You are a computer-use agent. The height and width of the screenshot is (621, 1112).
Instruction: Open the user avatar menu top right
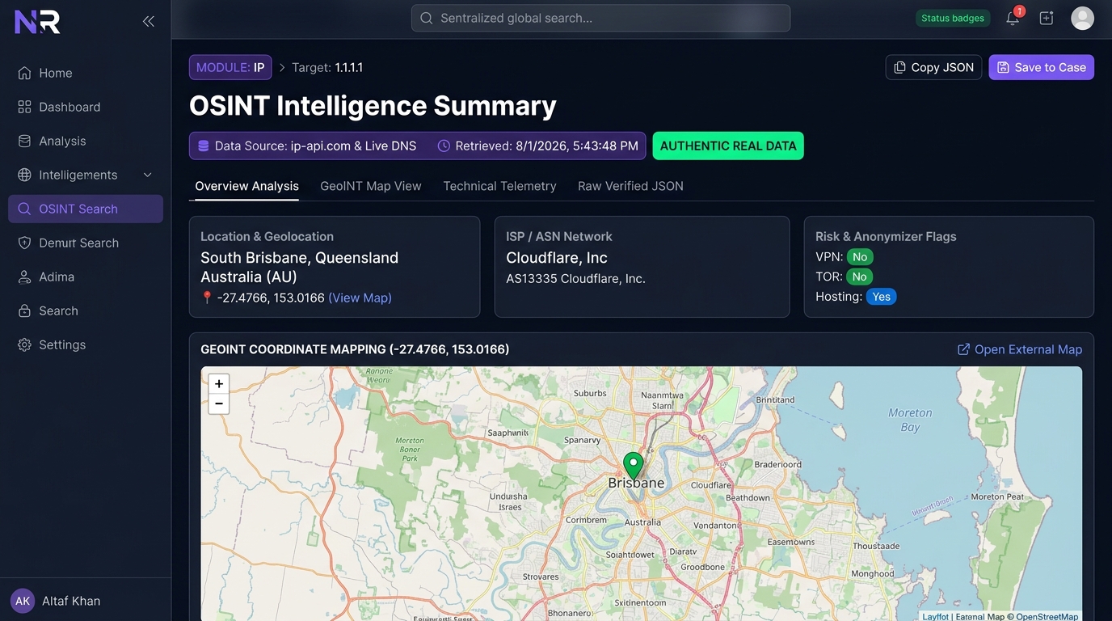pyautogui.click(x=1082, y=18)
